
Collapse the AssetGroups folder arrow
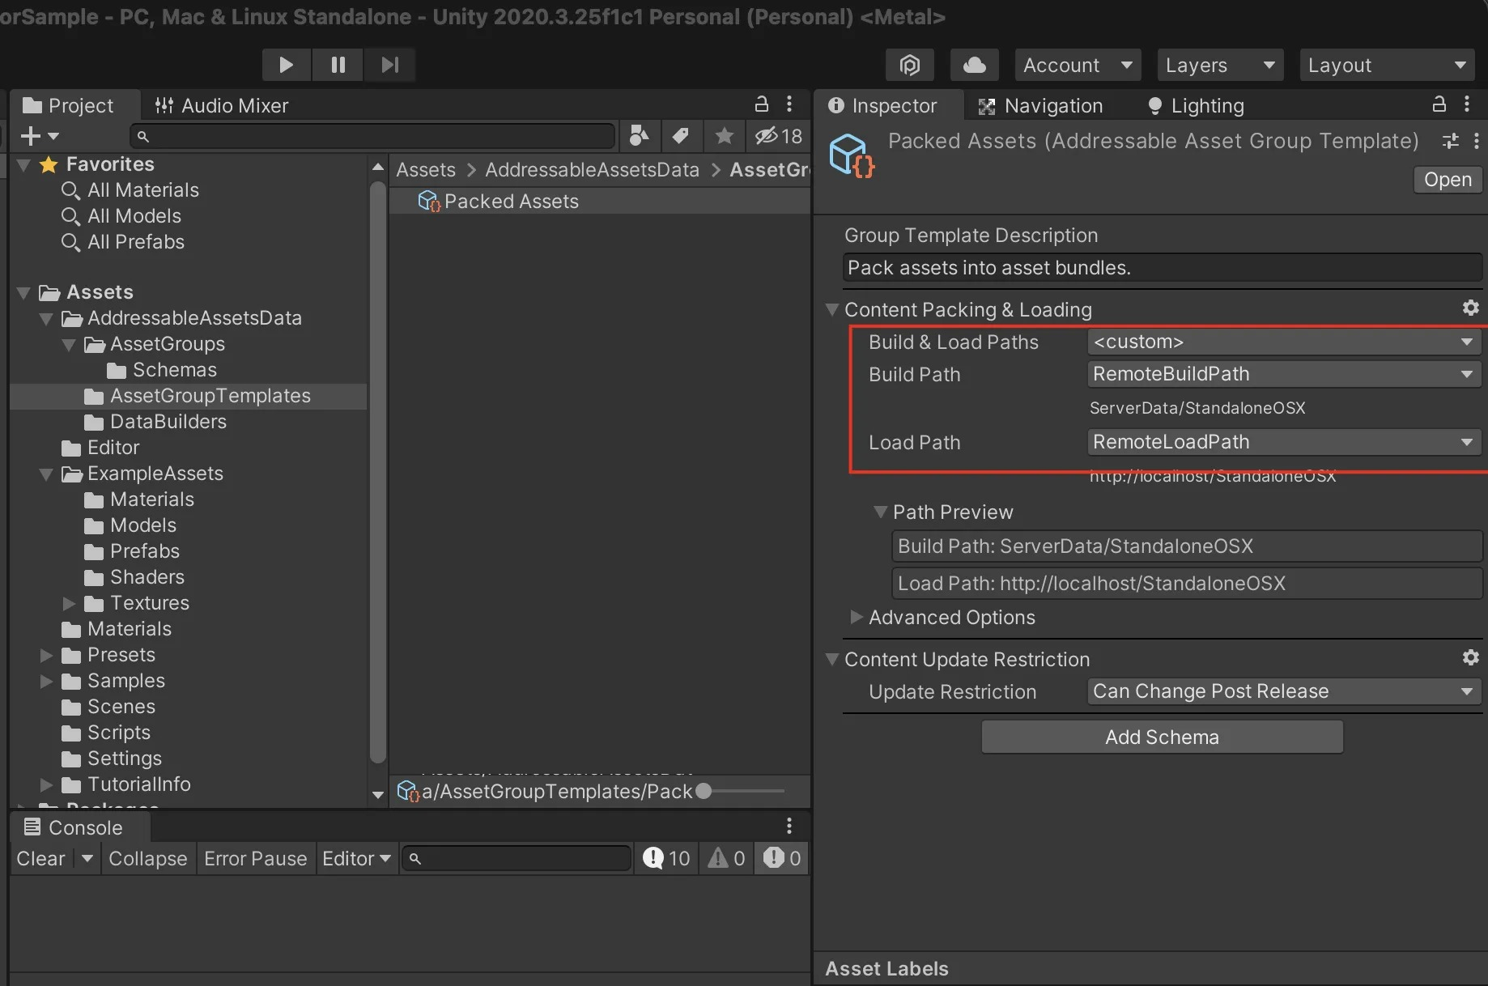[x=69, y=344]
